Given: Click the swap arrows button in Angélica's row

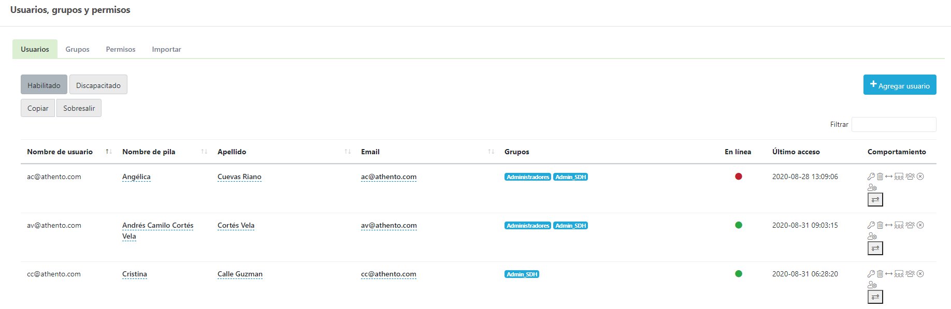Looking at the screenshot, I should (875, 199).
